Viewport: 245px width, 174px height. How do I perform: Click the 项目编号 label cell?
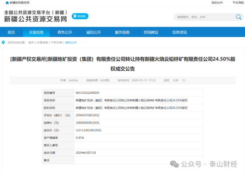point(58,93)
